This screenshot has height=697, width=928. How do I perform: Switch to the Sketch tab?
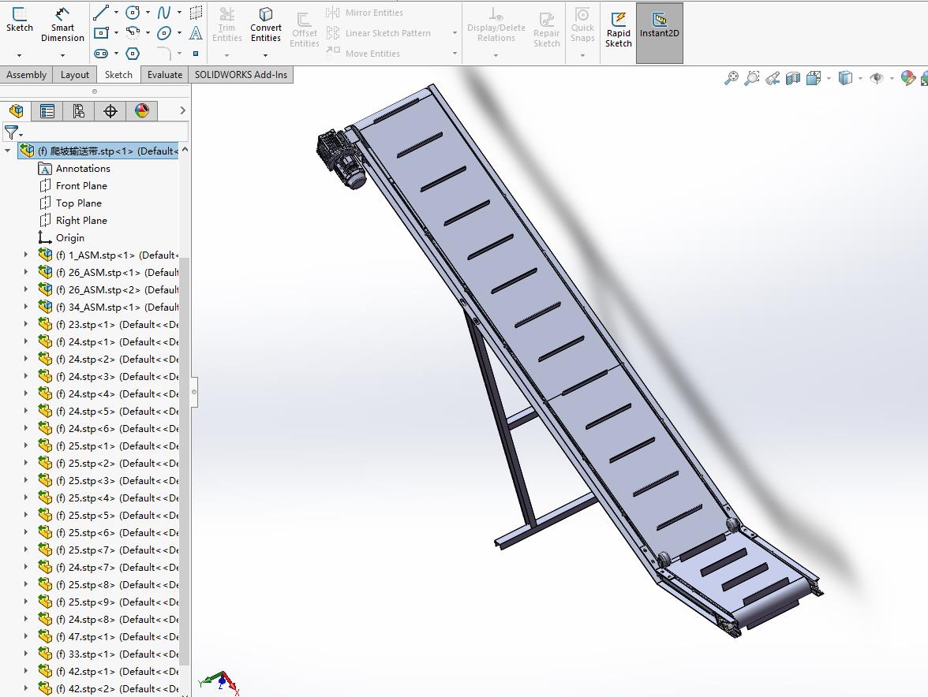(118, 74)
